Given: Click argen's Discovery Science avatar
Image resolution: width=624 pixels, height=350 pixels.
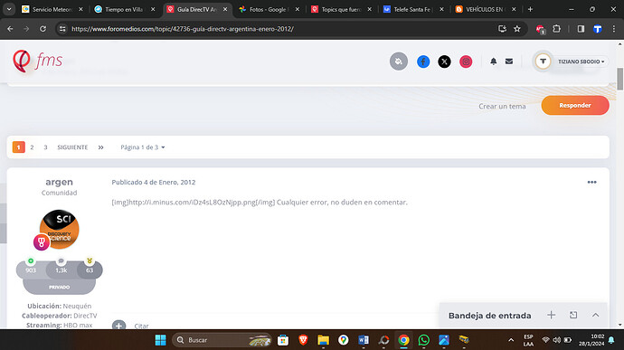Looking at the screenshot, I should [60, 230].
